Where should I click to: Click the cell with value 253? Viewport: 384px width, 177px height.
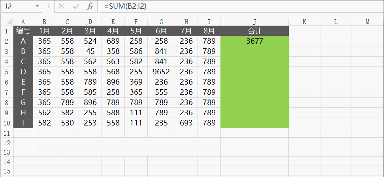click(x=90, y=123)
